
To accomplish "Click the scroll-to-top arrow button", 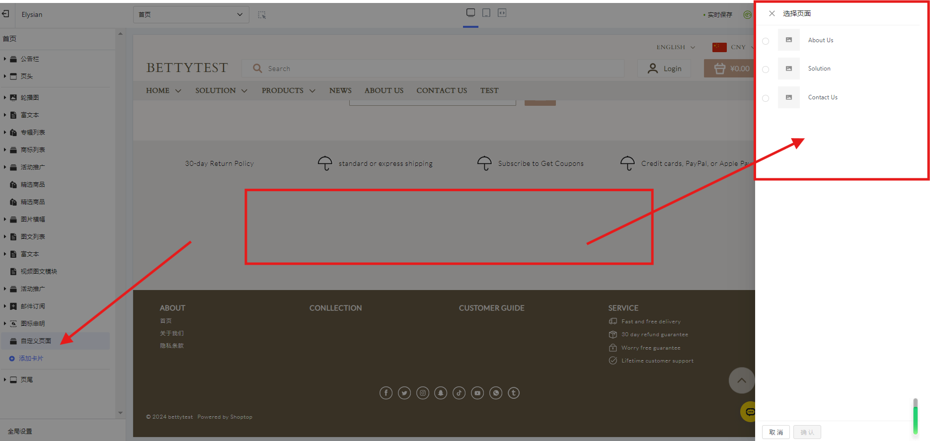I will (741, 380).
